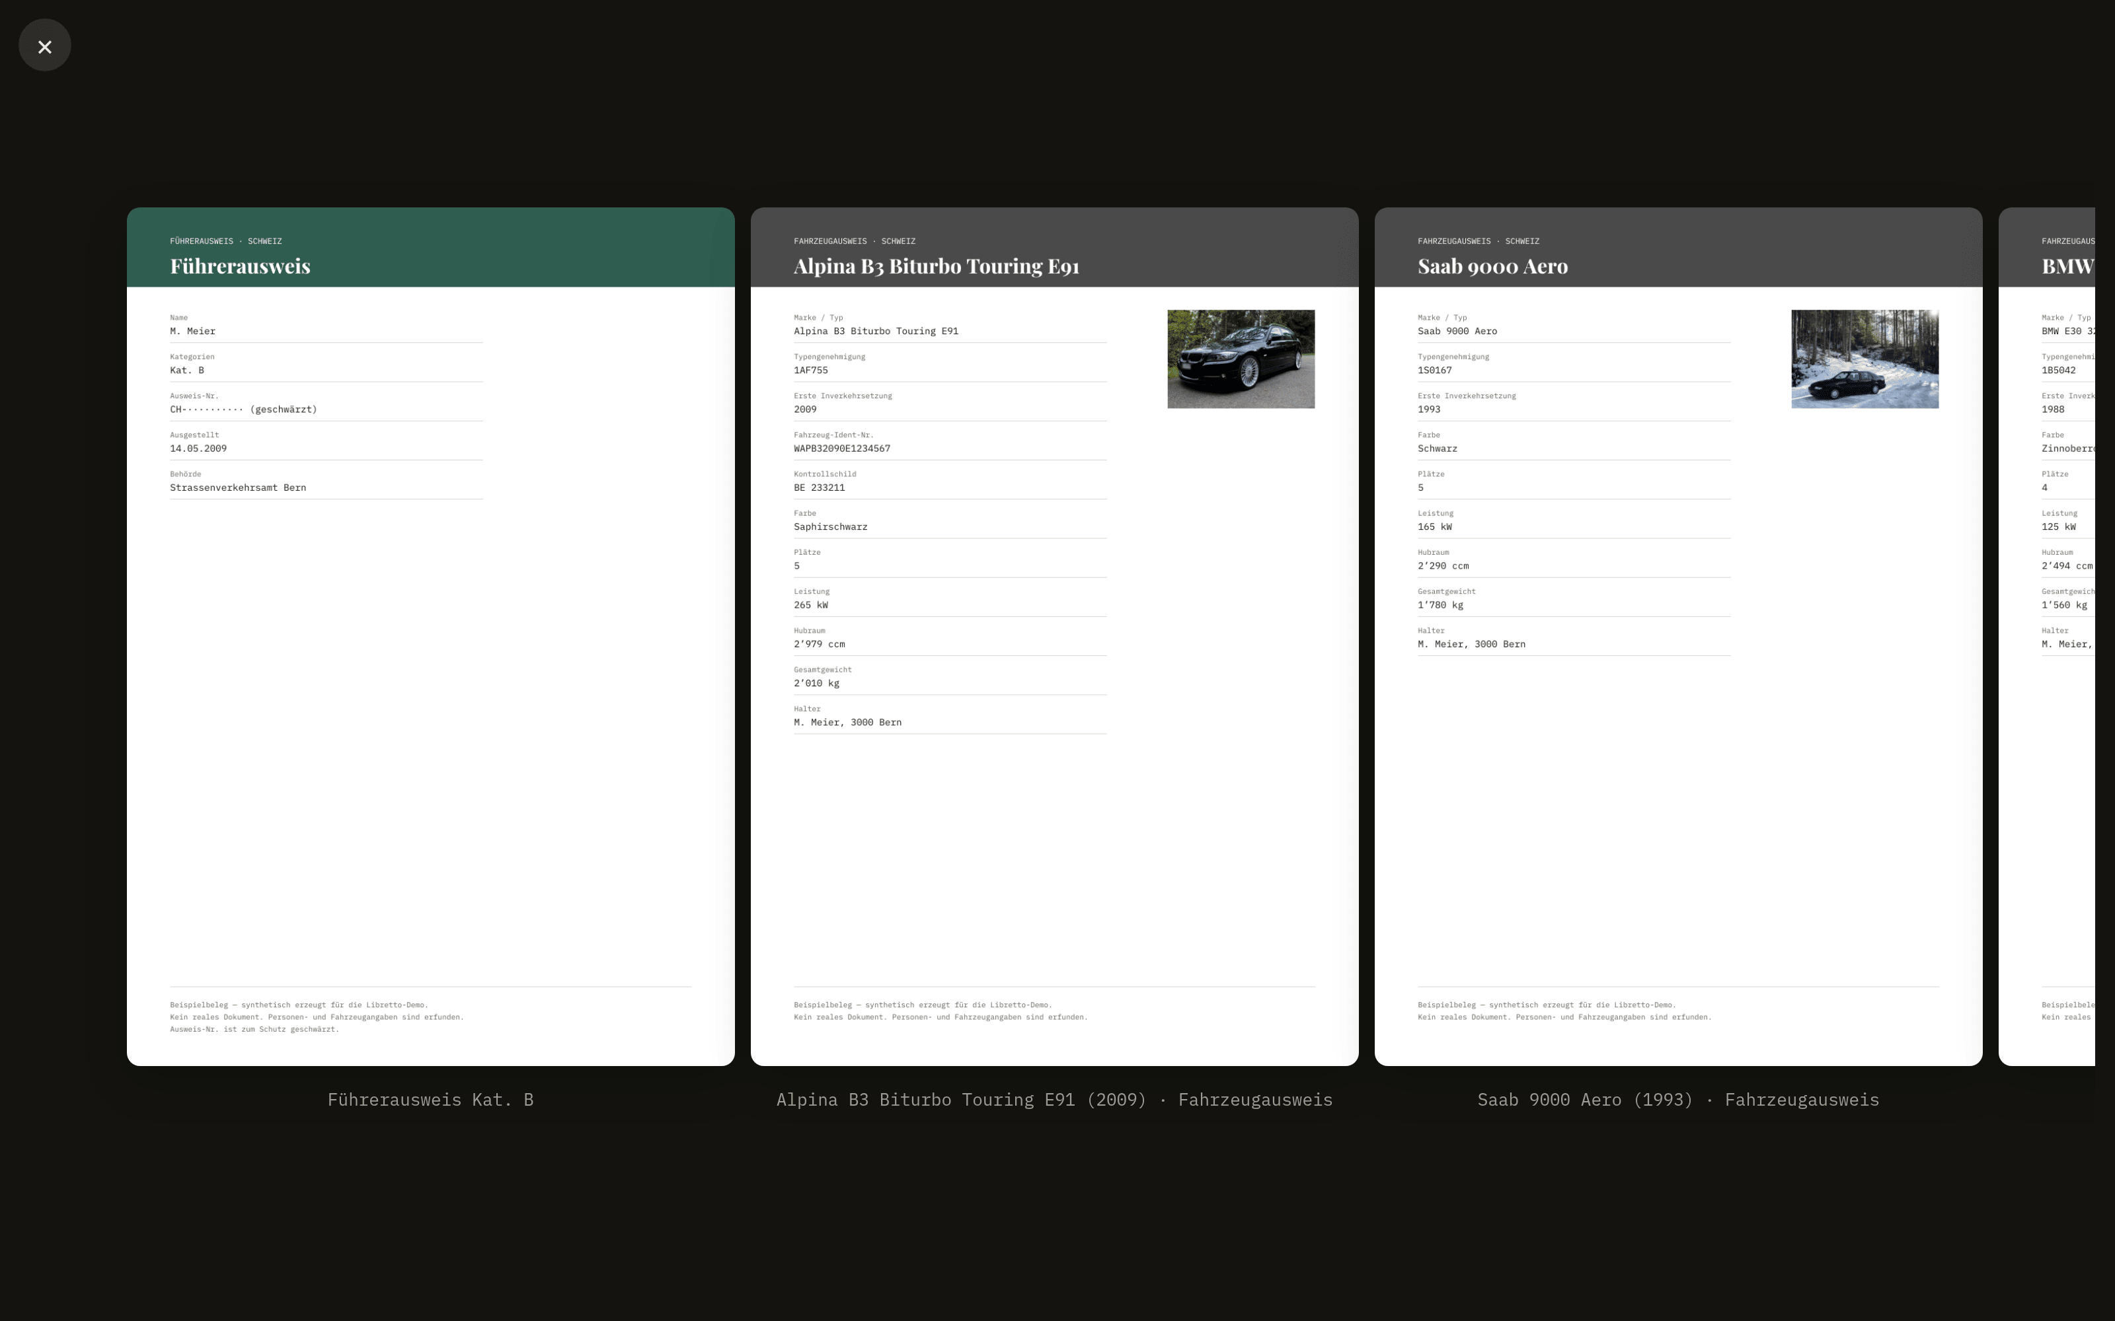Open the Saab snowy forest photo

(x=1864, y=358)
